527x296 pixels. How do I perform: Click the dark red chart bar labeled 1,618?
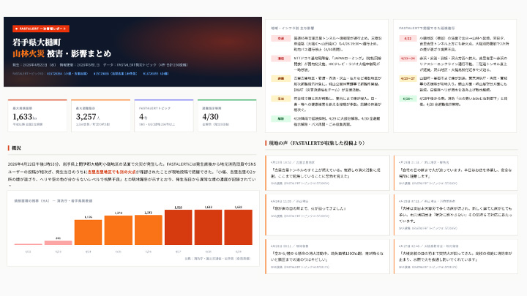178,227
